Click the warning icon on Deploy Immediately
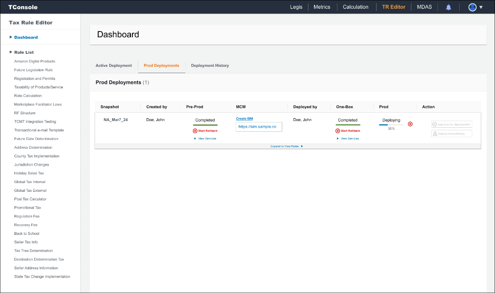The width and height of the screenshot is (495, 293). click(434, 133)
